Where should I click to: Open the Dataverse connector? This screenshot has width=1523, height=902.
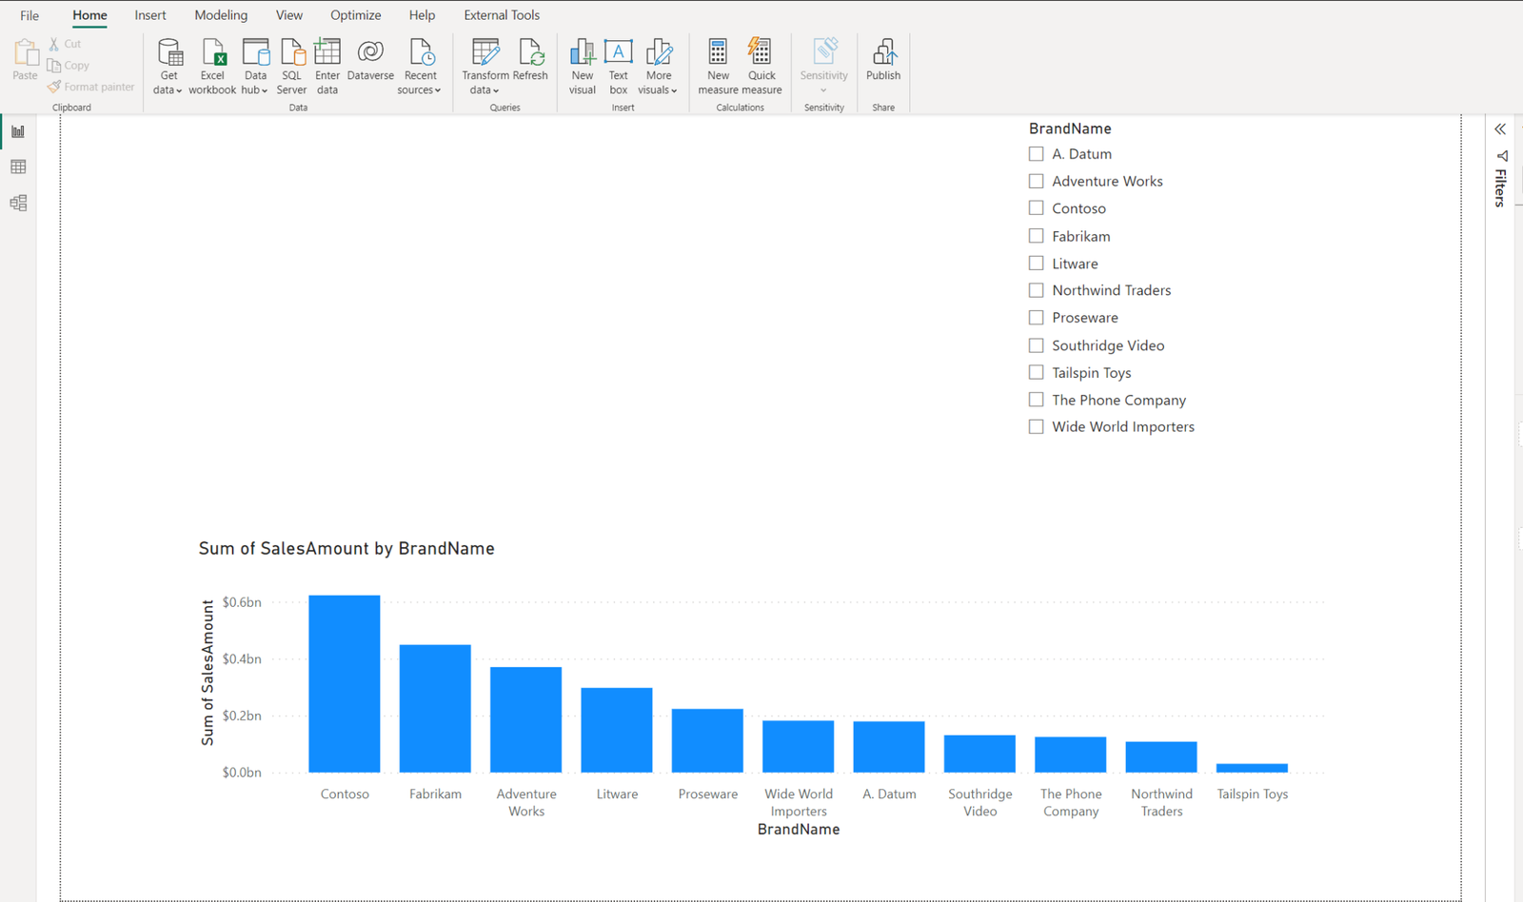[370, 59]
